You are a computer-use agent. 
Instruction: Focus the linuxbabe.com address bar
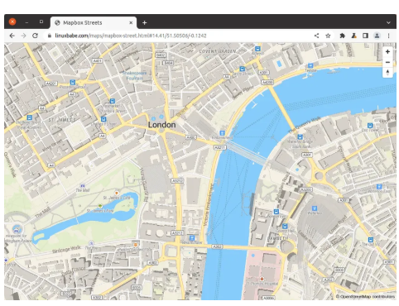176,36
